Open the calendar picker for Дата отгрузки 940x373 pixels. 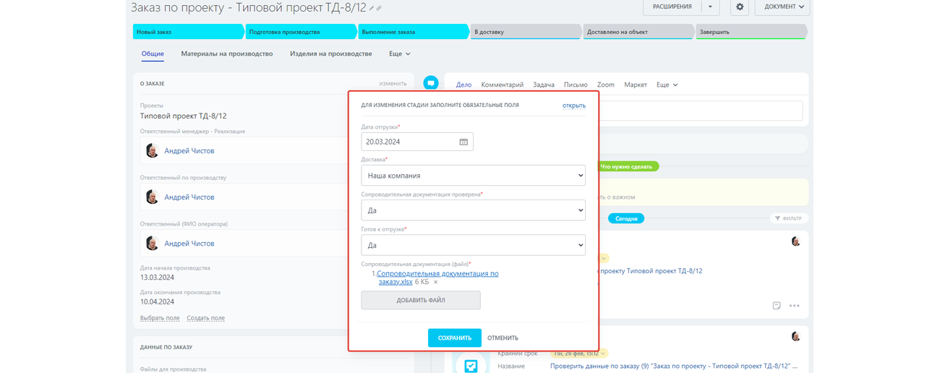[x=463, y=142]
